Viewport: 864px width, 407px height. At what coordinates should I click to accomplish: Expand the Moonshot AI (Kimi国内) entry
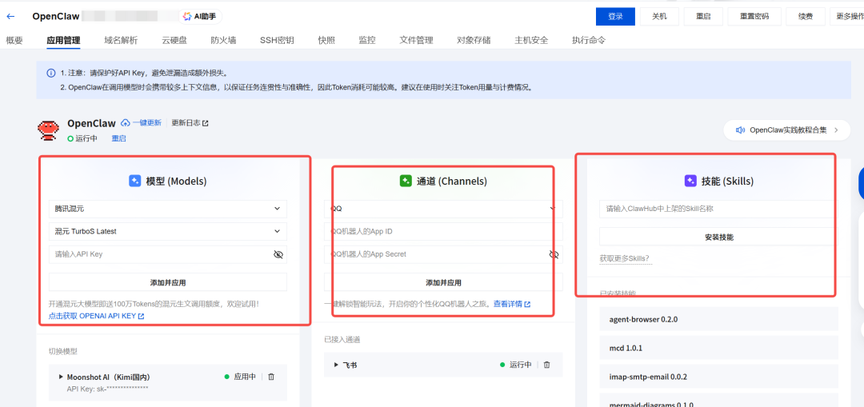61,377
